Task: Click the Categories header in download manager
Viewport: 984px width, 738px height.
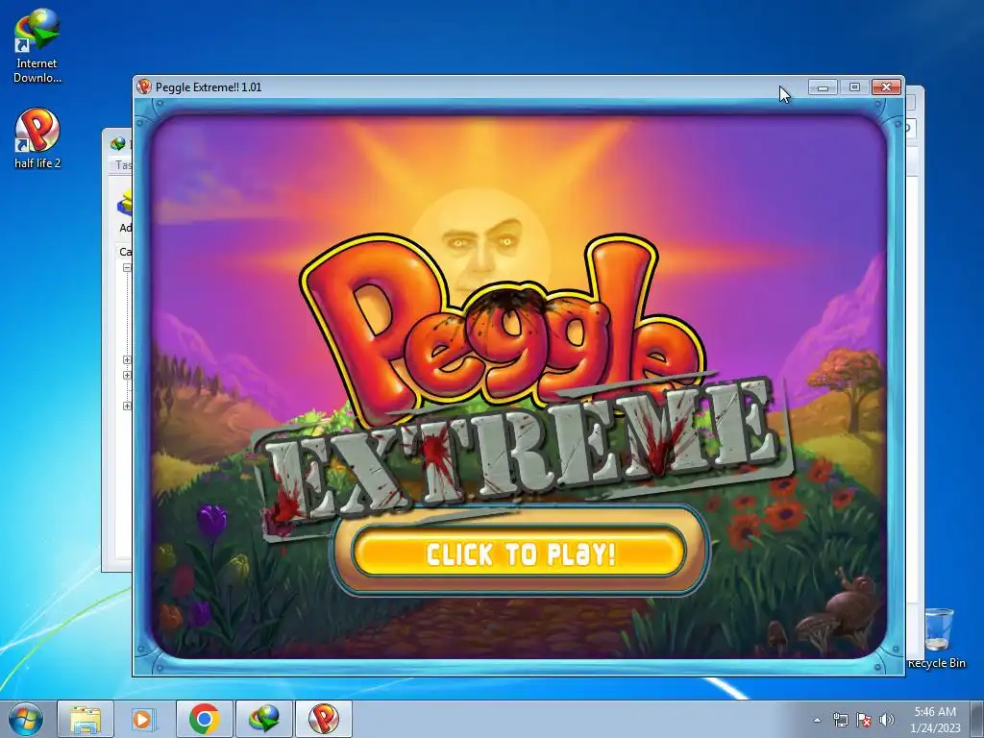Action: [126, 252]
